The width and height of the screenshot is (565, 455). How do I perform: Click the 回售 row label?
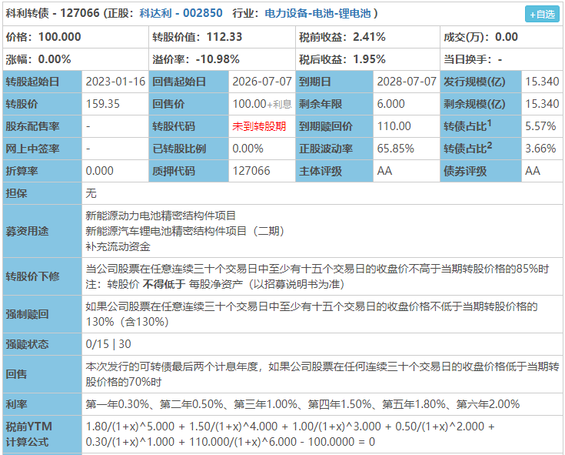pyautogui.click(x=42, y=374)
